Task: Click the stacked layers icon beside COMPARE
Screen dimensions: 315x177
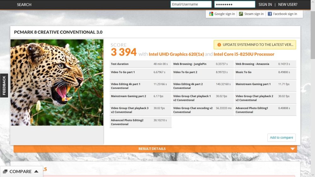Action: pos(5,172)
